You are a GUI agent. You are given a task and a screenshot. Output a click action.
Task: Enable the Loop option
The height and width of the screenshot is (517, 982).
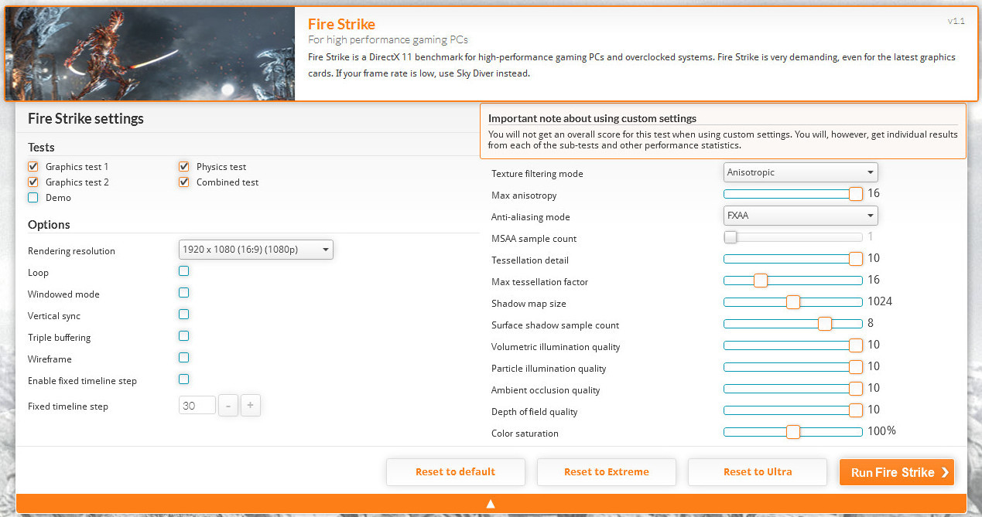tap(184, 271)
